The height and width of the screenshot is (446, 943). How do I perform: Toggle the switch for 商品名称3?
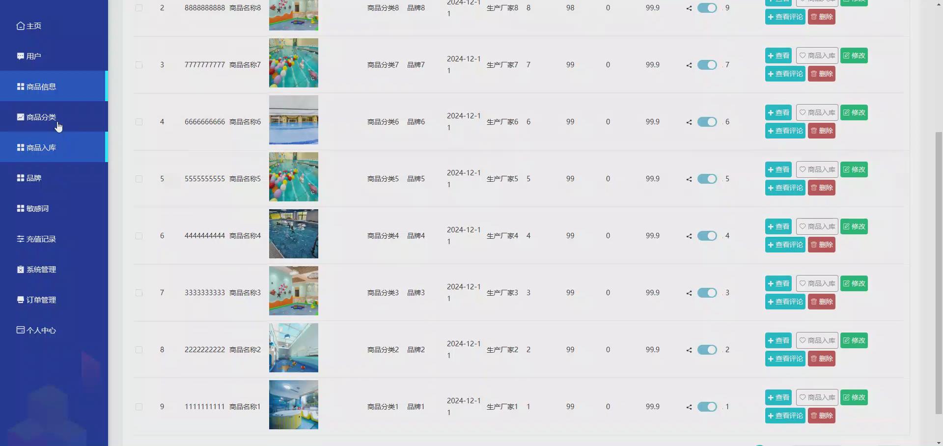pos(707,293)
